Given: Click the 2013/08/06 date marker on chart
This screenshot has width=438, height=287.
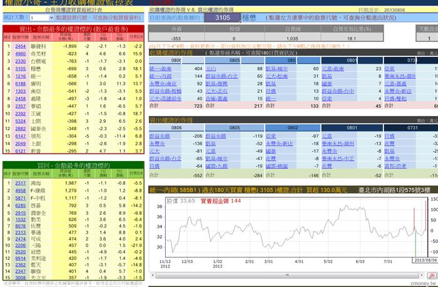Looking at the screenshot, I should tap(425, 260).
